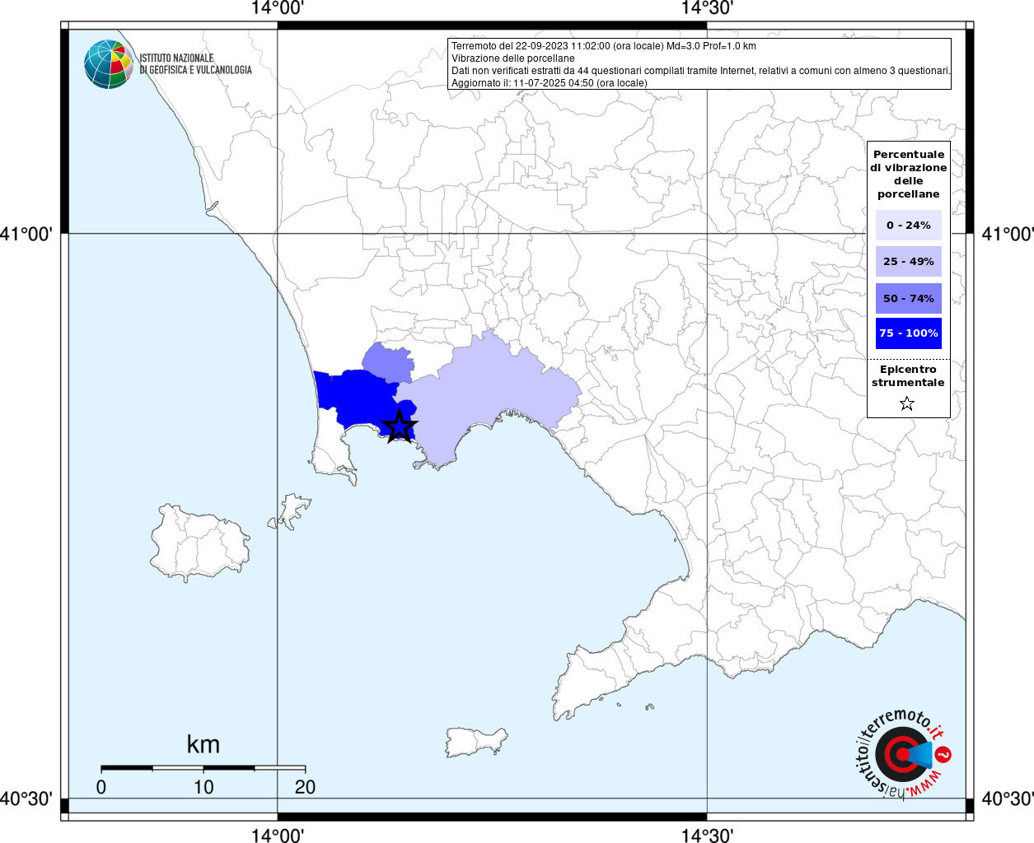This screenshot has width=1034, height=843.
Task: Click the white star in the legend
Action: [907, 403]
